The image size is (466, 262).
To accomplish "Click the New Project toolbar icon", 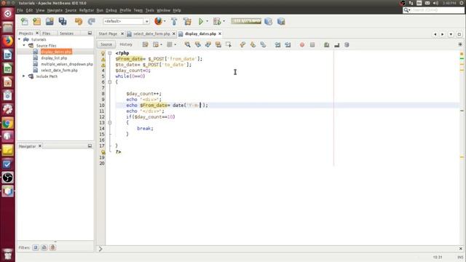I will pos(37,21).
